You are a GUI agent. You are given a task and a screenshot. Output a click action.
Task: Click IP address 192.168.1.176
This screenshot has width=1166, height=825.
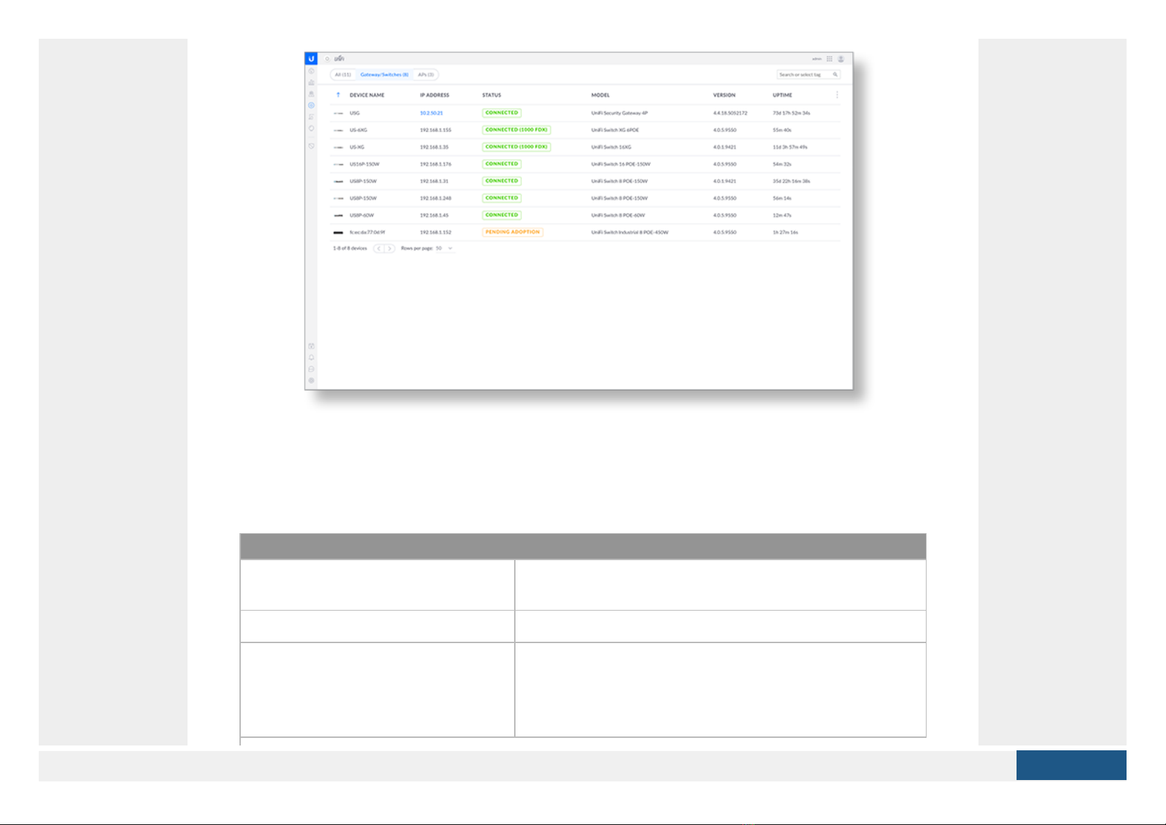tap(435, 164)
